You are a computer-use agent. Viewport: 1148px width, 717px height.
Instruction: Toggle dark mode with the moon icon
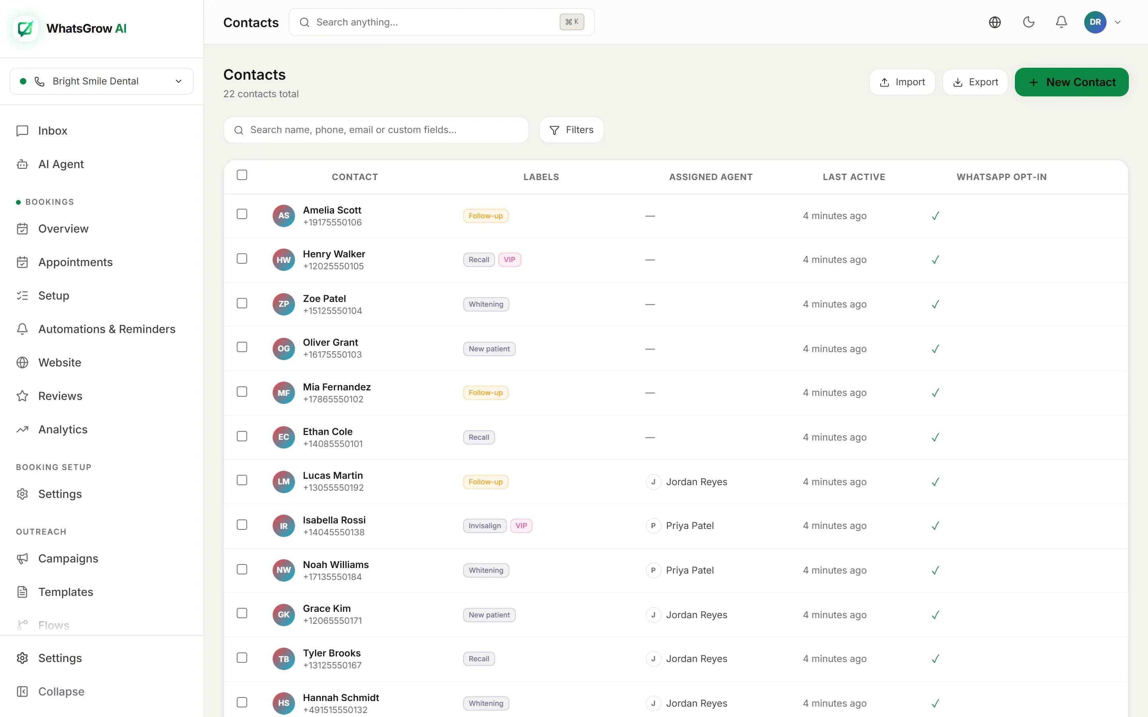click(x=1028, y=22)
